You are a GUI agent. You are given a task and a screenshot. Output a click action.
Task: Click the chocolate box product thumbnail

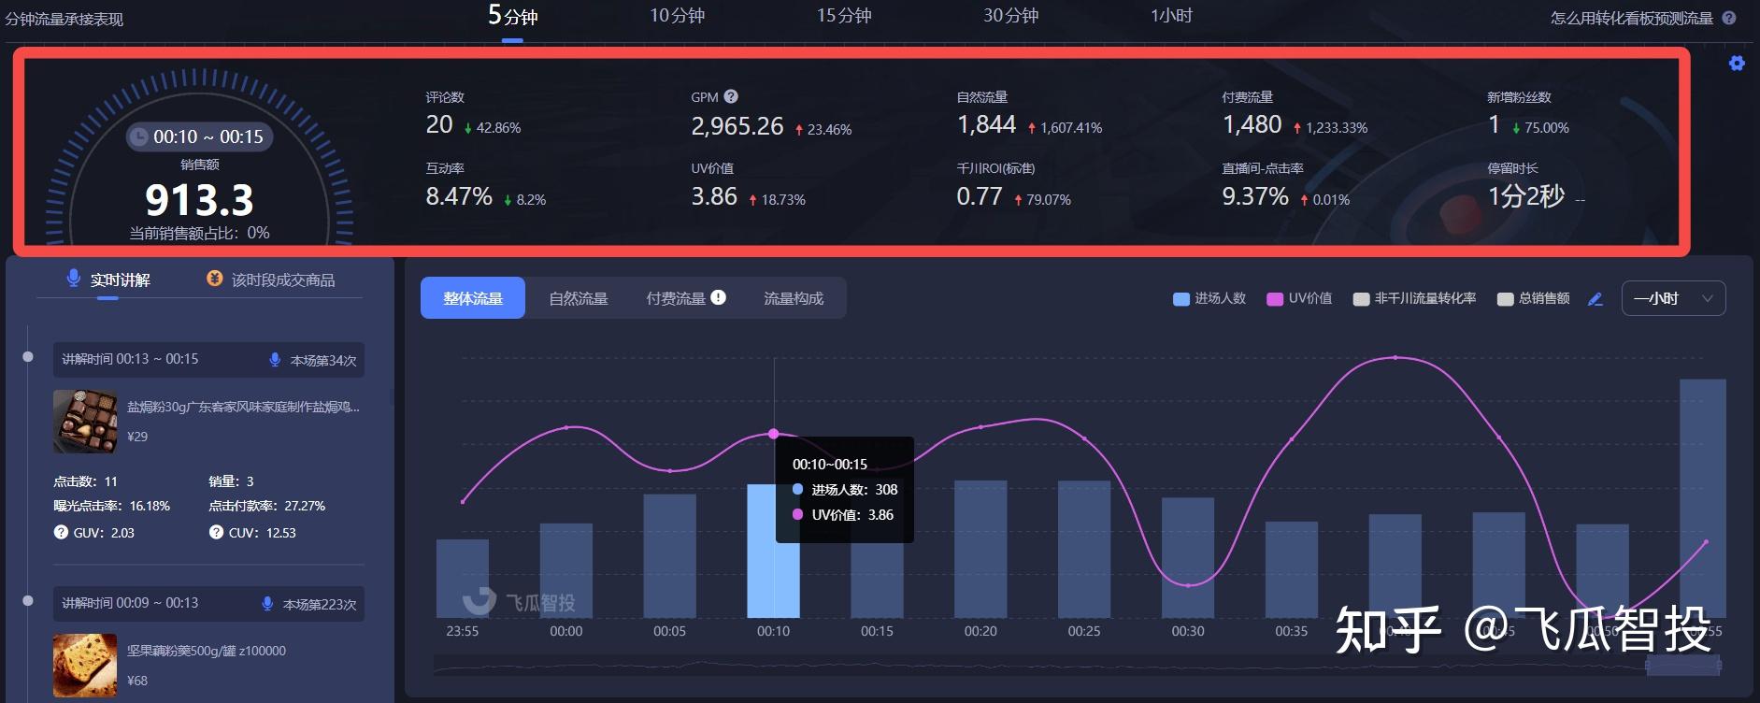[85, 422]
